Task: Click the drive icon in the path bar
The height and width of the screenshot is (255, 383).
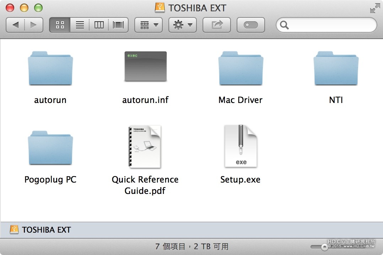Action: (14, 229)
